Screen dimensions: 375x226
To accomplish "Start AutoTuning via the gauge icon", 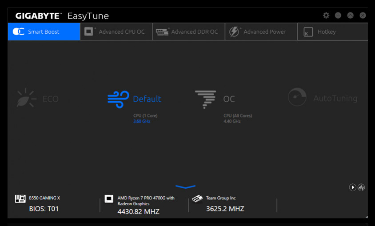I will pyautogui.click(x=297, y=97).
